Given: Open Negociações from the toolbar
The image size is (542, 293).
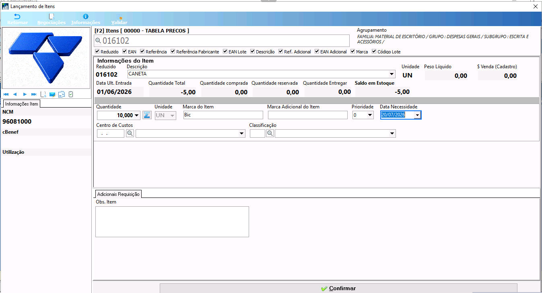Looking at the screenshot, I should 51,19.
